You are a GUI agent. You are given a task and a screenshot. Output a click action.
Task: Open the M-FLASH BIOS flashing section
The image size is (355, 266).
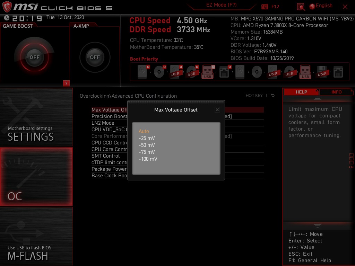(x=36, y=236)
